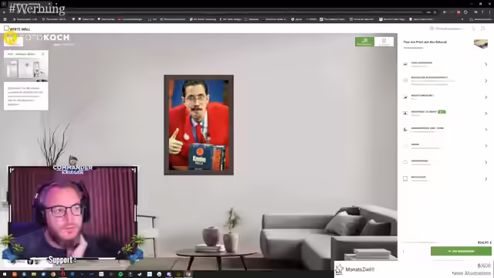Click the green add-to-cart button
This screenshot has width=494, height=278.
[461, 251]
